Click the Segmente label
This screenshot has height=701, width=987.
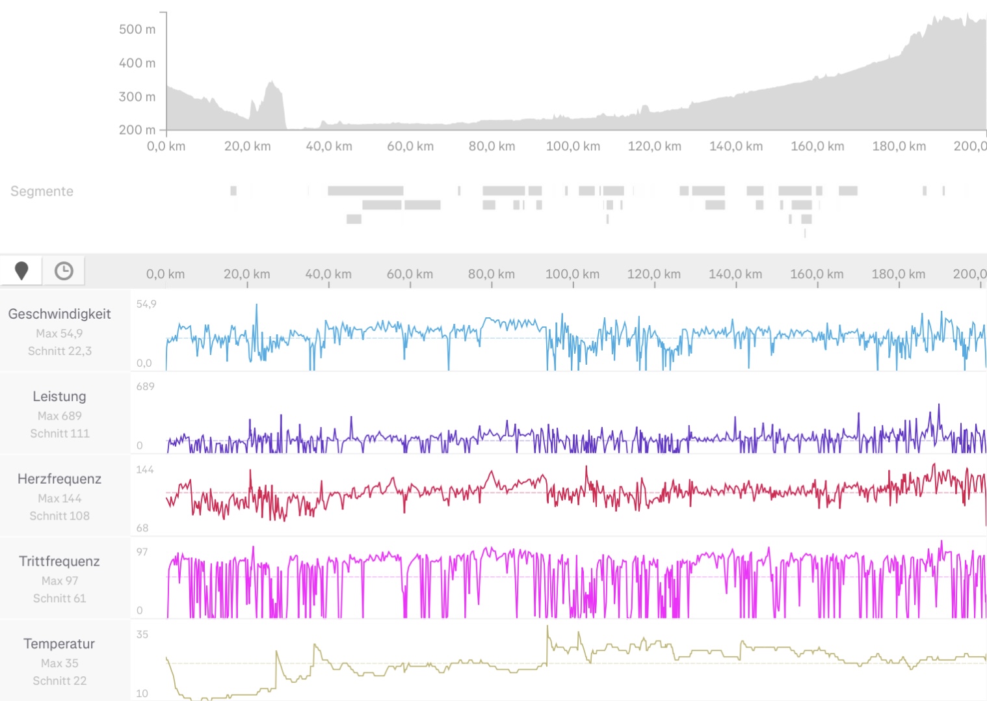point(42,191)
